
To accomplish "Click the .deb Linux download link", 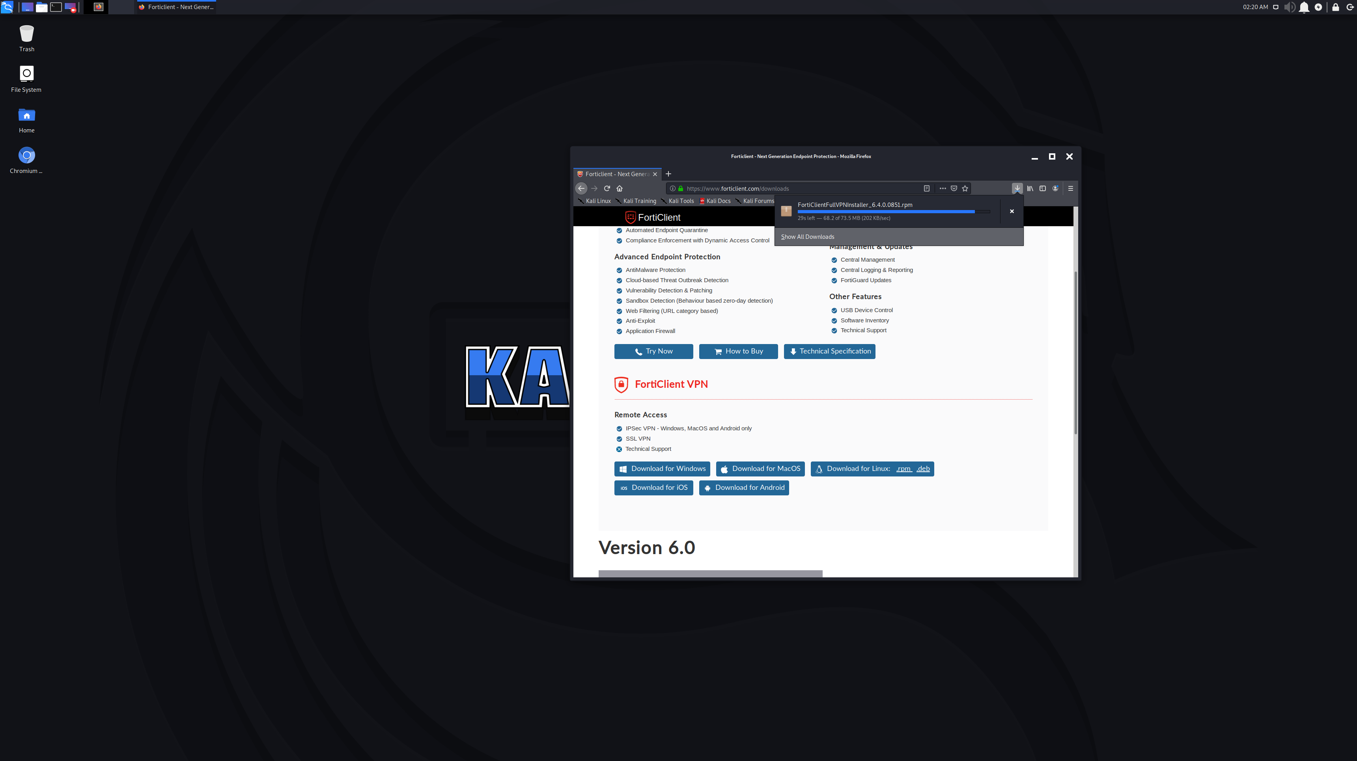I will point(923,469).
